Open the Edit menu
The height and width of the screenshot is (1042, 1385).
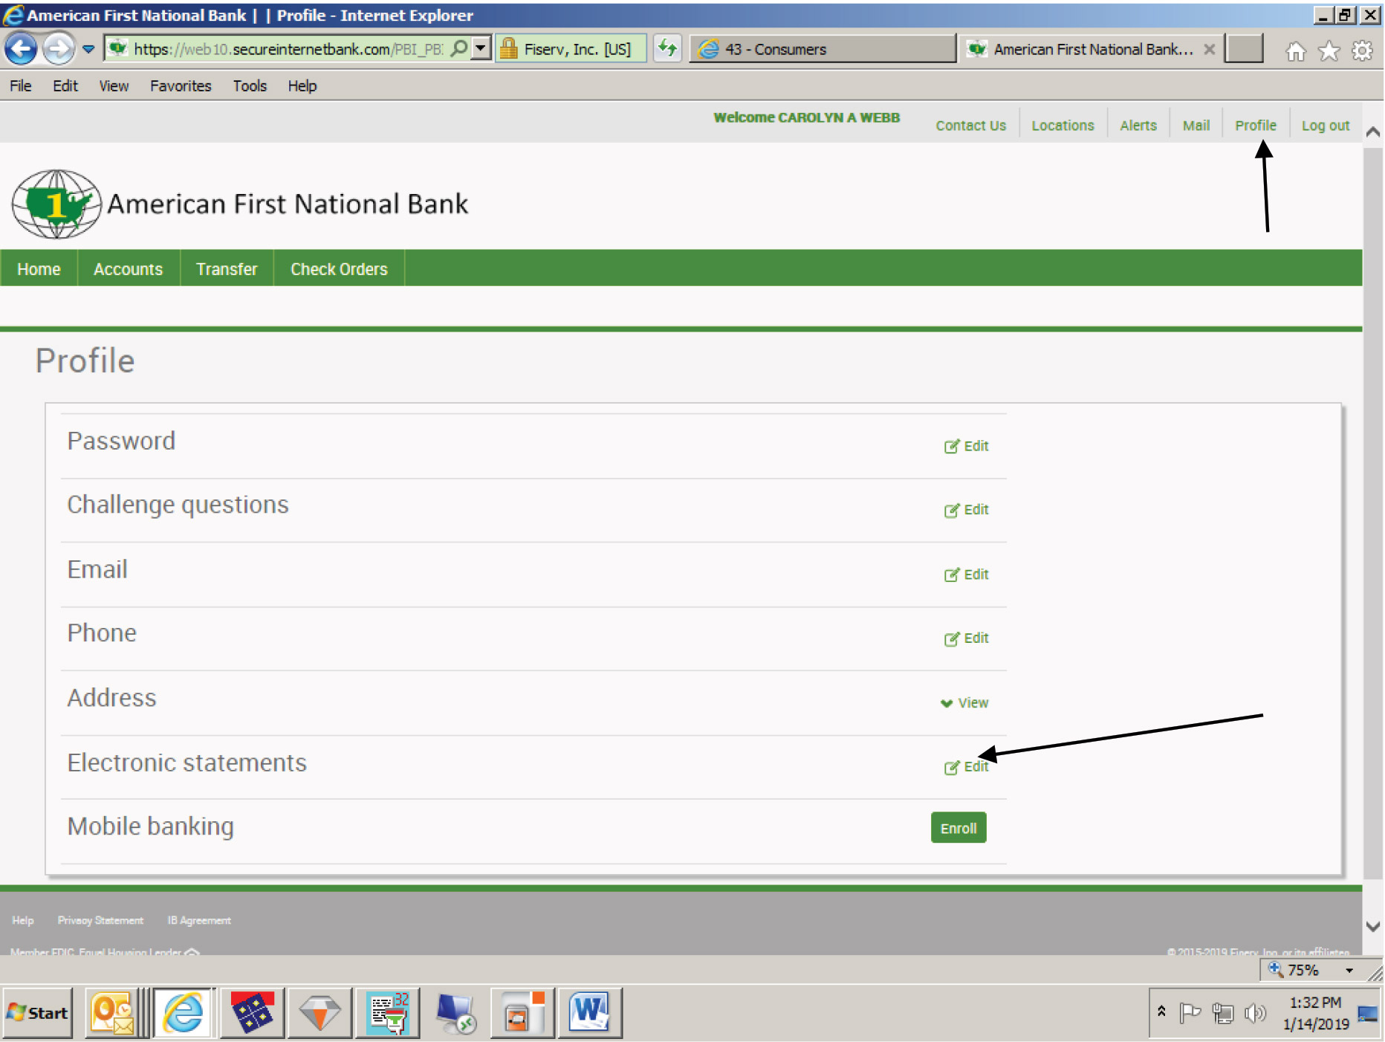pyautogui.click(x=65, y=86)
